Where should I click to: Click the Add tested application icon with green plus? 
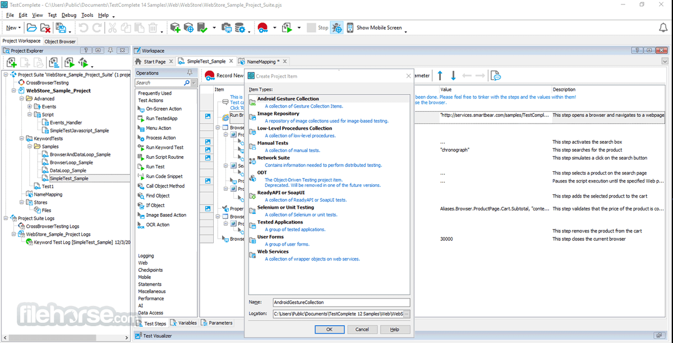175,28
